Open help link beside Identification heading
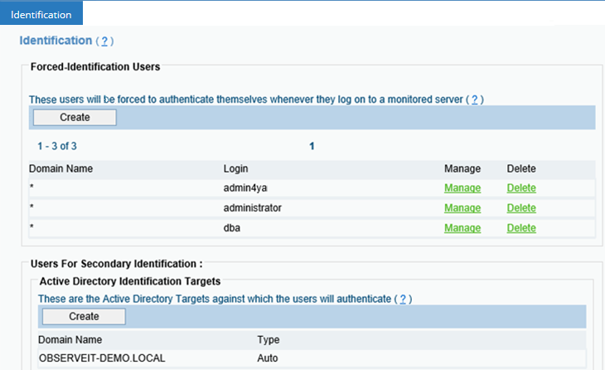This screenshot has height=370, width=605. coord(105,41)
